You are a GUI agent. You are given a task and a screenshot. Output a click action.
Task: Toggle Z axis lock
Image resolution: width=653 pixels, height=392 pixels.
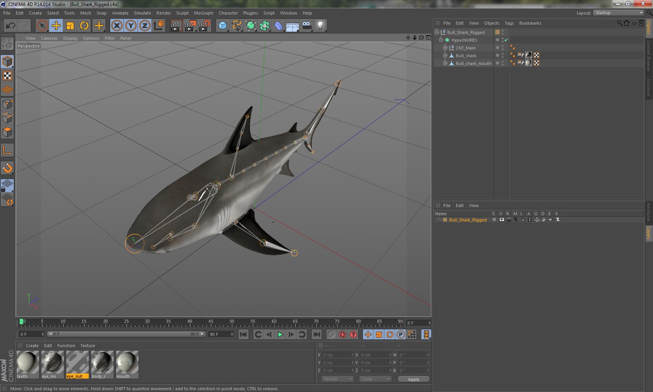pyautogui.click(x=145, y=25)
